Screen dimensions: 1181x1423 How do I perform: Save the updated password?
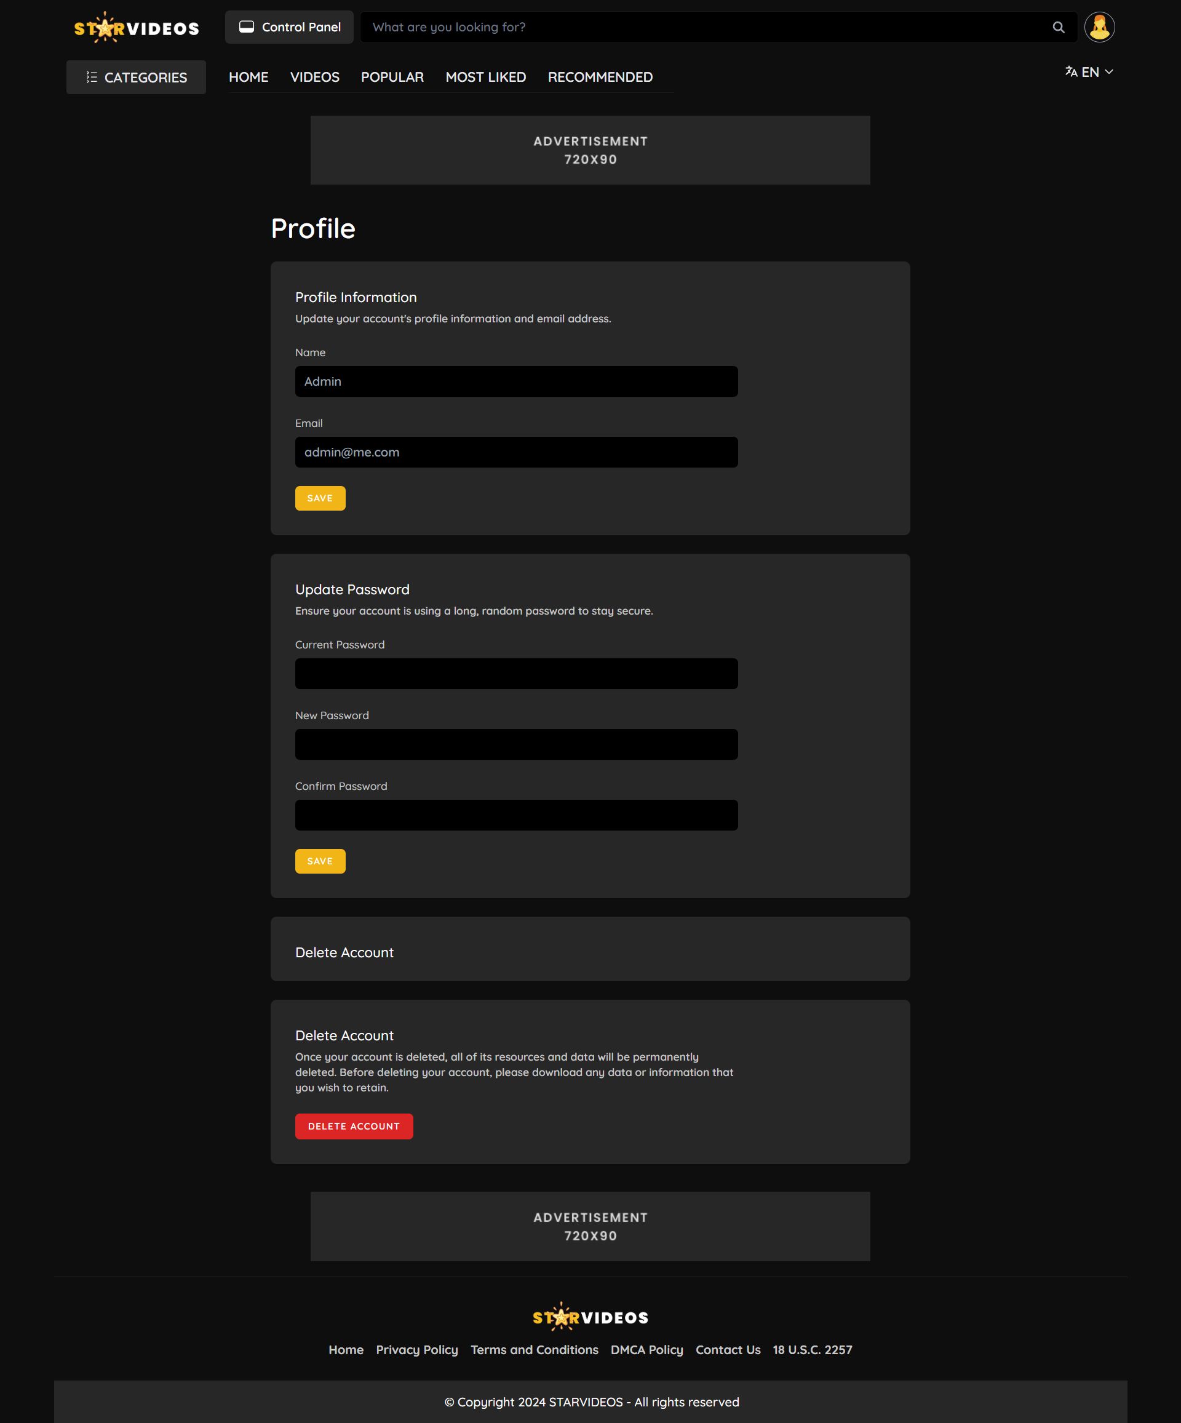tap(320, 861)
